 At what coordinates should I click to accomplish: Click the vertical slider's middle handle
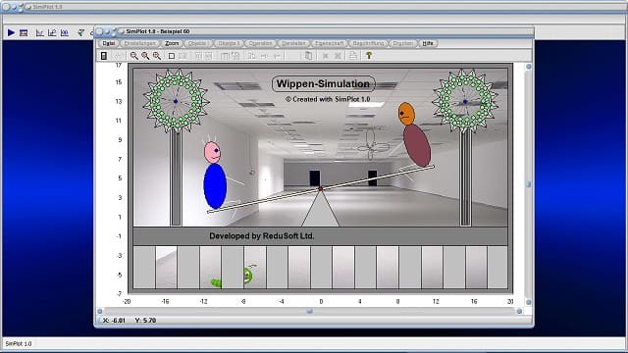(x=528, y=184)
